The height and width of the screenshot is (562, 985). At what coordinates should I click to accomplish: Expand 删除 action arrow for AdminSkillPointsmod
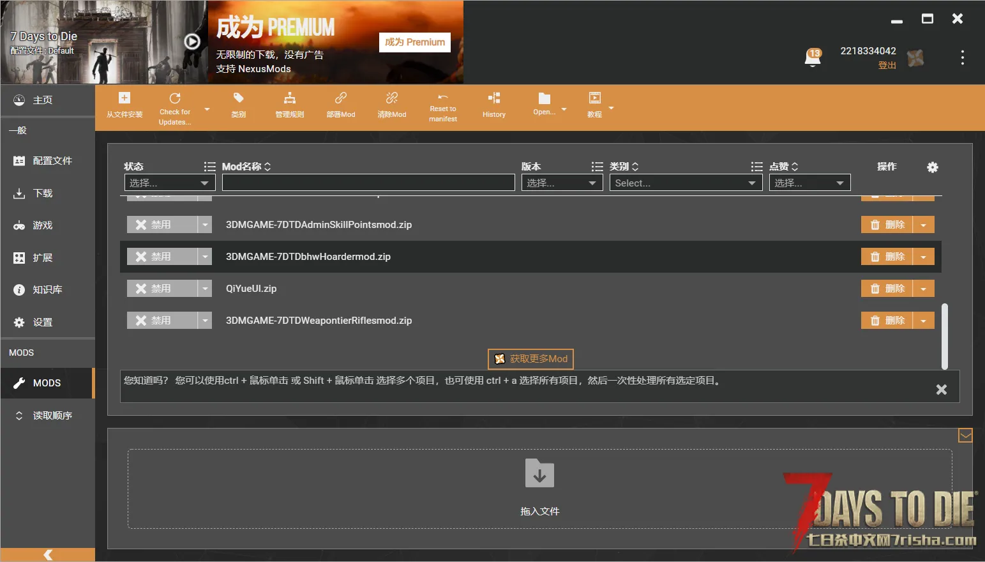click(x=924, y=225)
